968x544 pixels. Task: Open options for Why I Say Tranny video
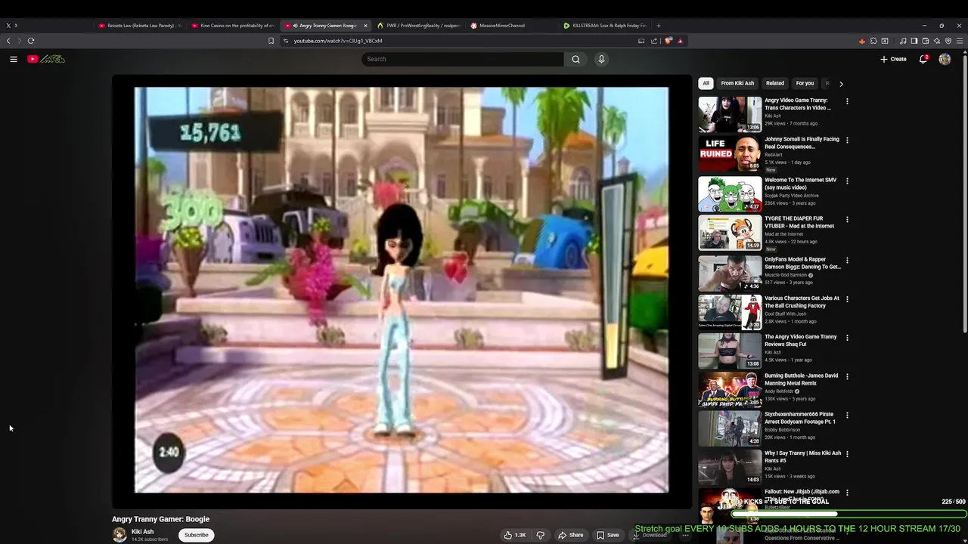847,454
